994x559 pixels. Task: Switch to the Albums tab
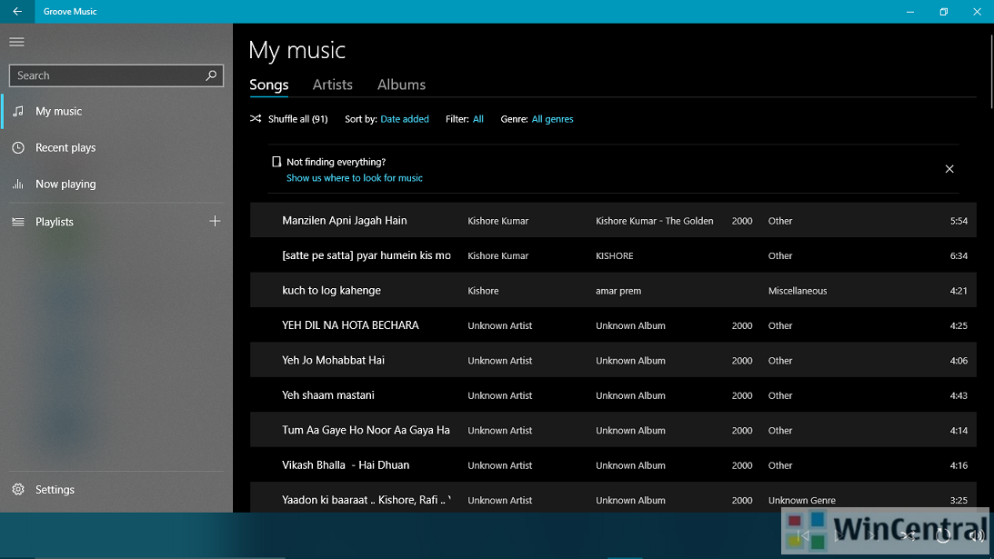401,85
